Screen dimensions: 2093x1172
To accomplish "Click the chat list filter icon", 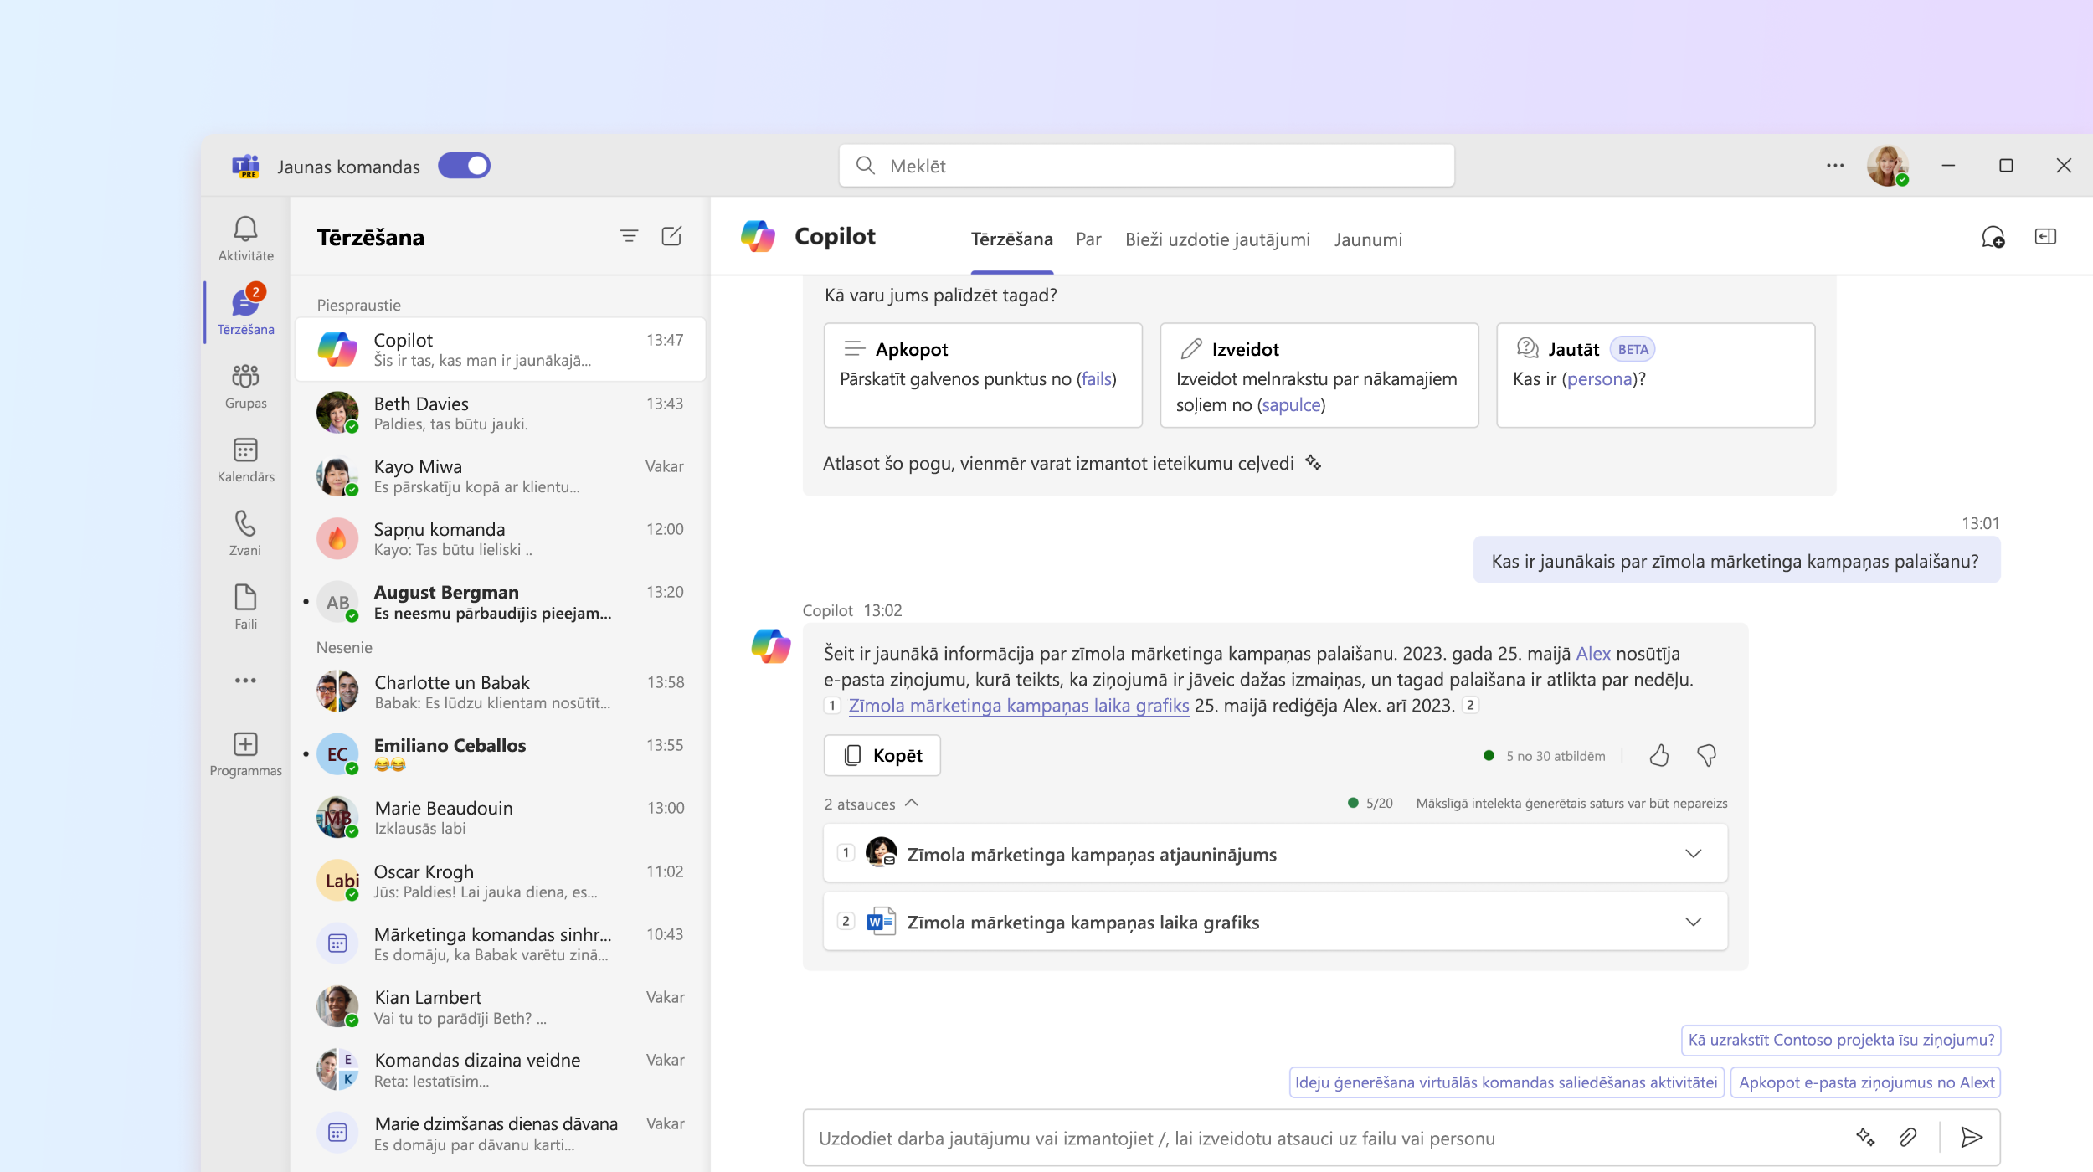I will pos(629,237).
